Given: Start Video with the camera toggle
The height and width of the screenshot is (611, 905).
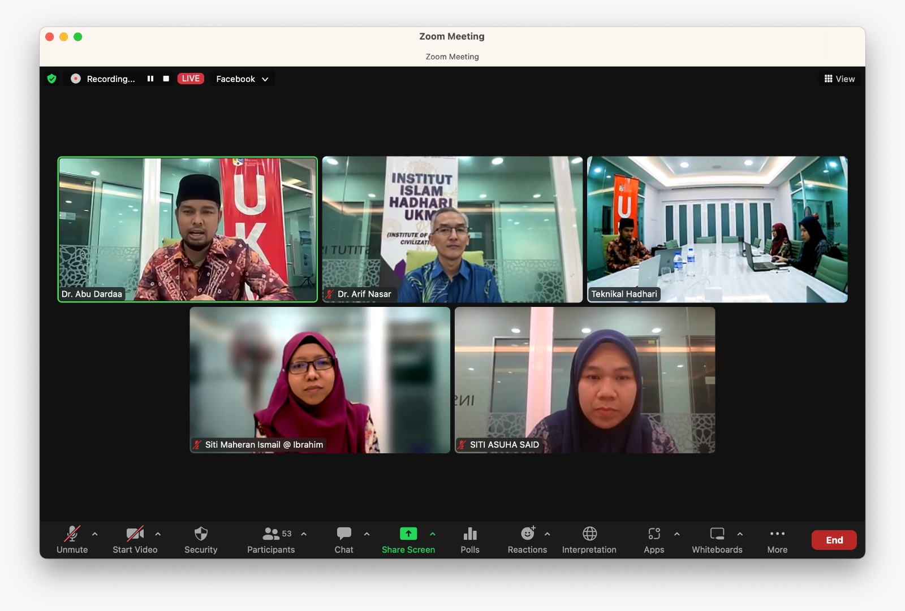Looking at the screenshot, I should click(135, 540).
